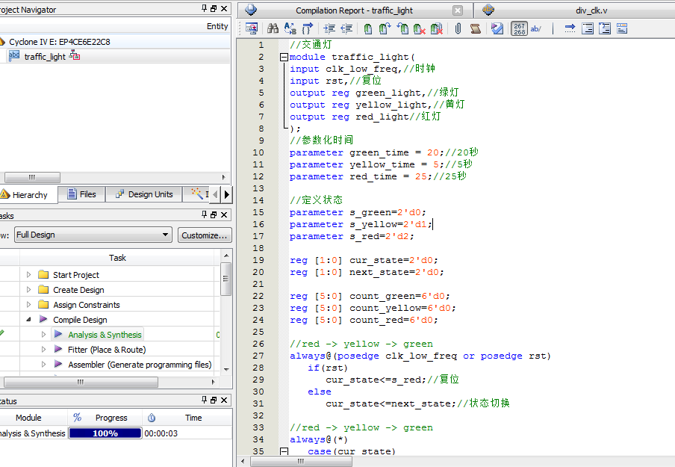Image resolution: width=675 pixels, height=467 pixels.
Task: Select the Analysis & Synthesis task
Action: pos(105,335)
